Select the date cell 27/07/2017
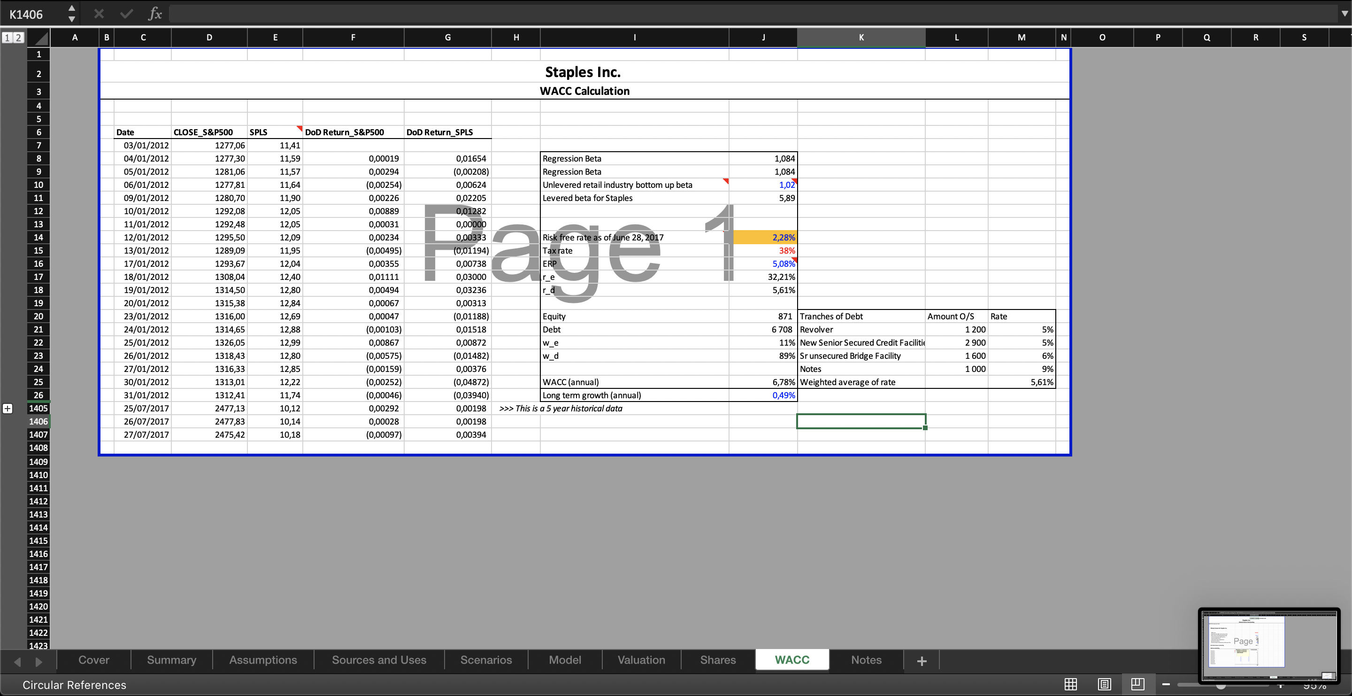This screenshot has height=696, width=1352. point(143,434)
